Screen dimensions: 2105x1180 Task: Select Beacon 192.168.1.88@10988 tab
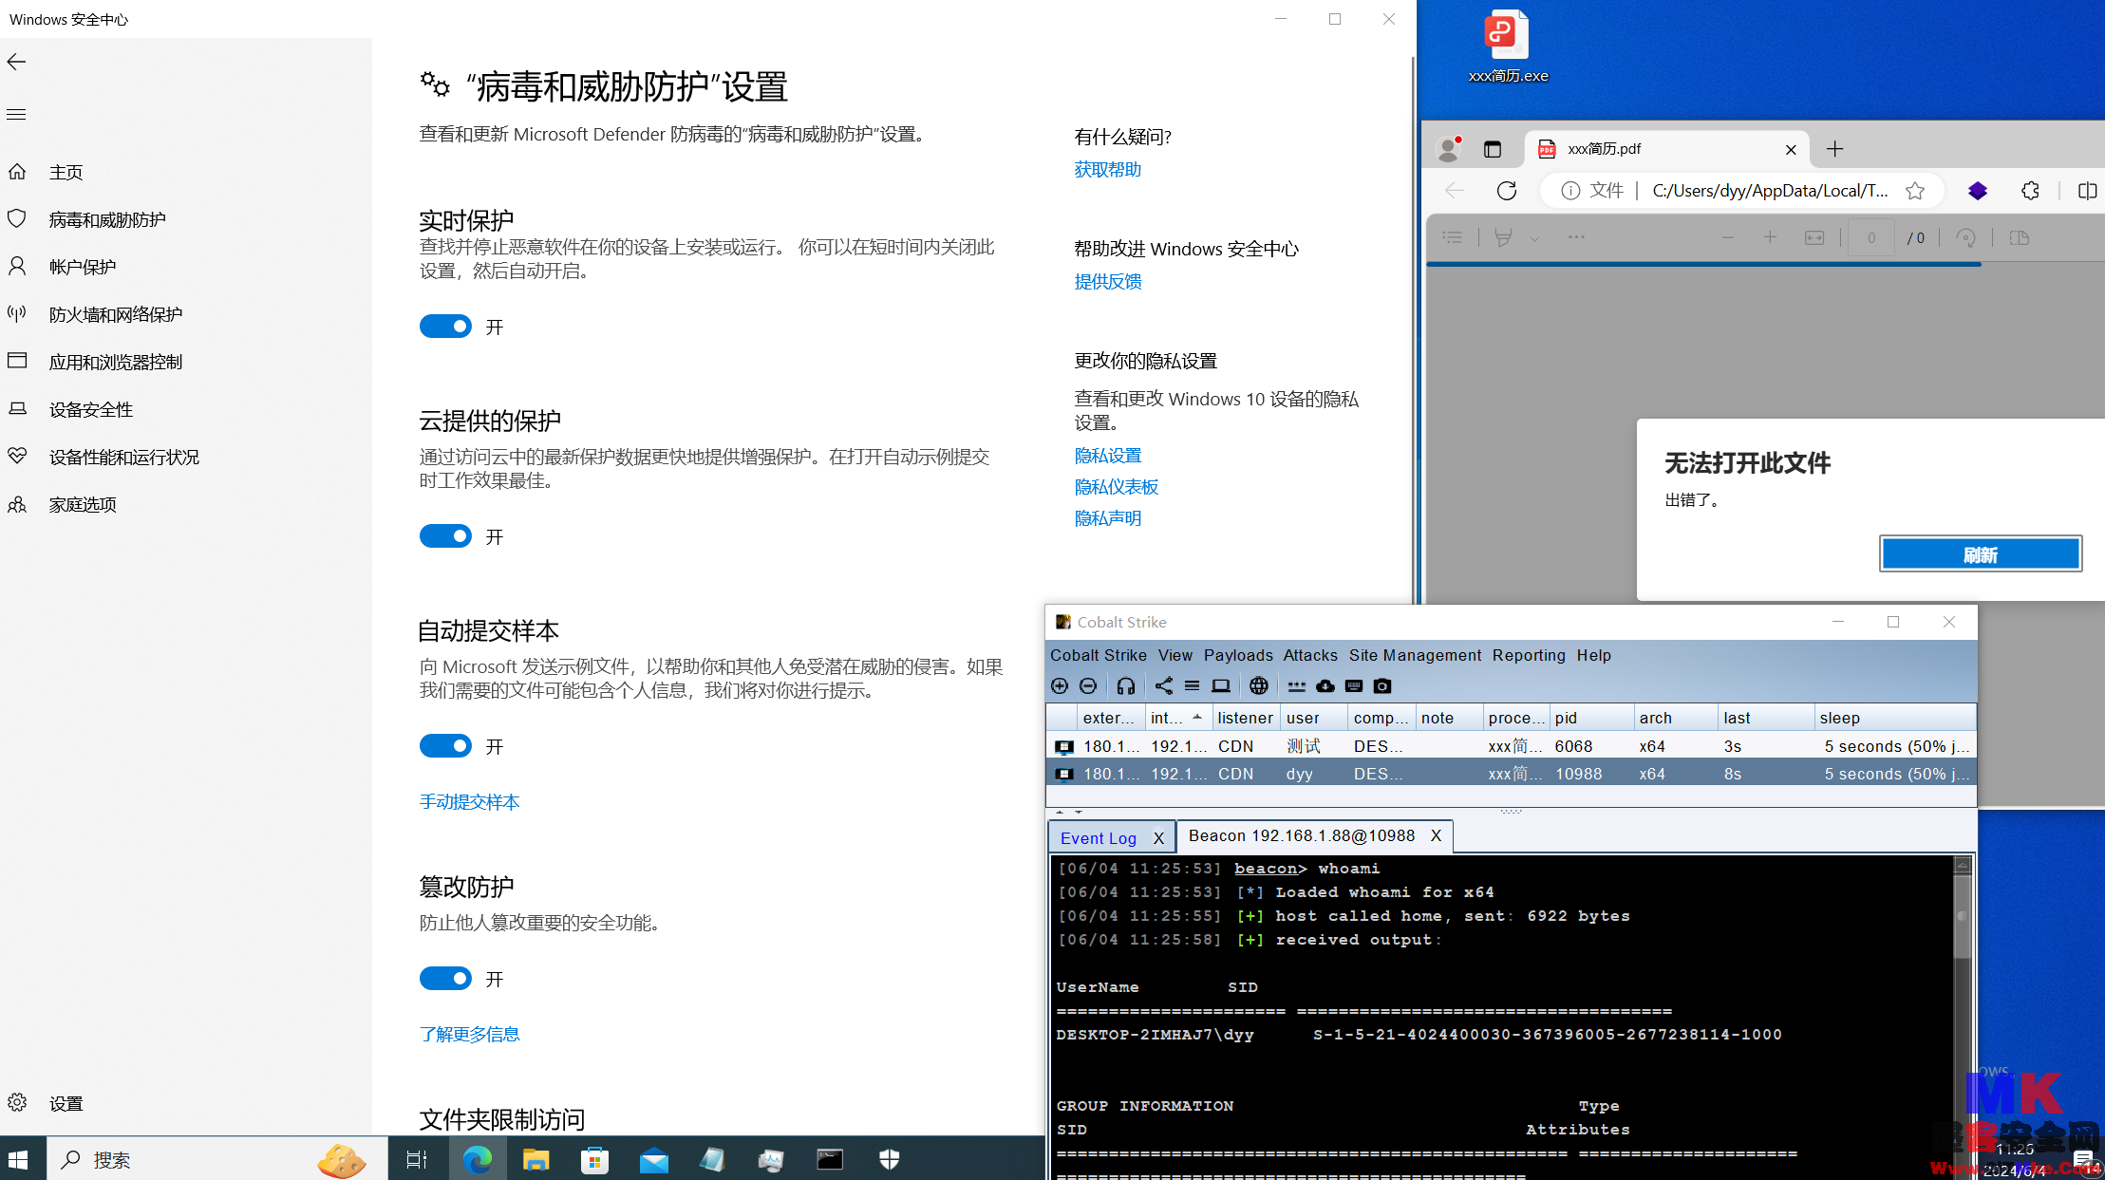click(x=1302, y=835)
